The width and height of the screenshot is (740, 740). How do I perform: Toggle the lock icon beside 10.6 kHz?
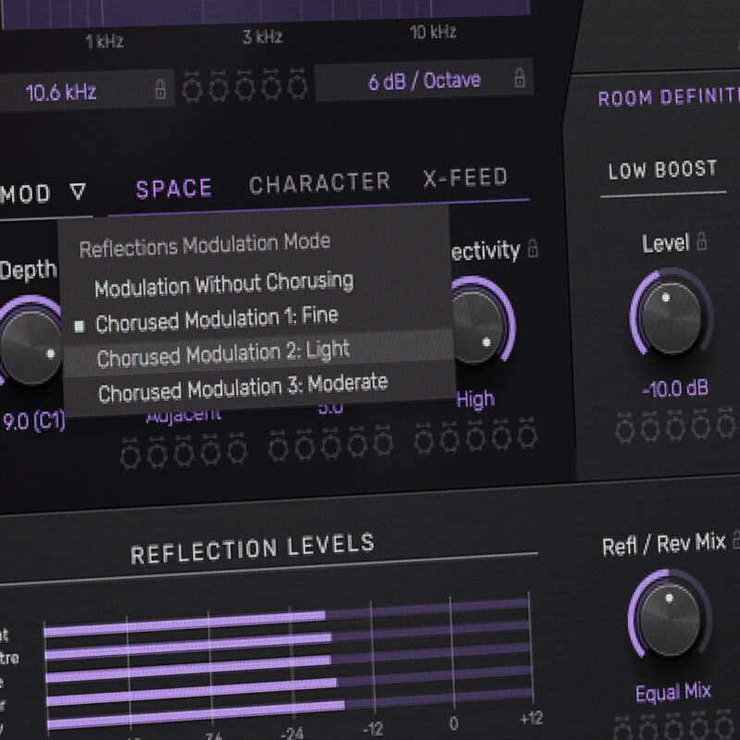160,88
